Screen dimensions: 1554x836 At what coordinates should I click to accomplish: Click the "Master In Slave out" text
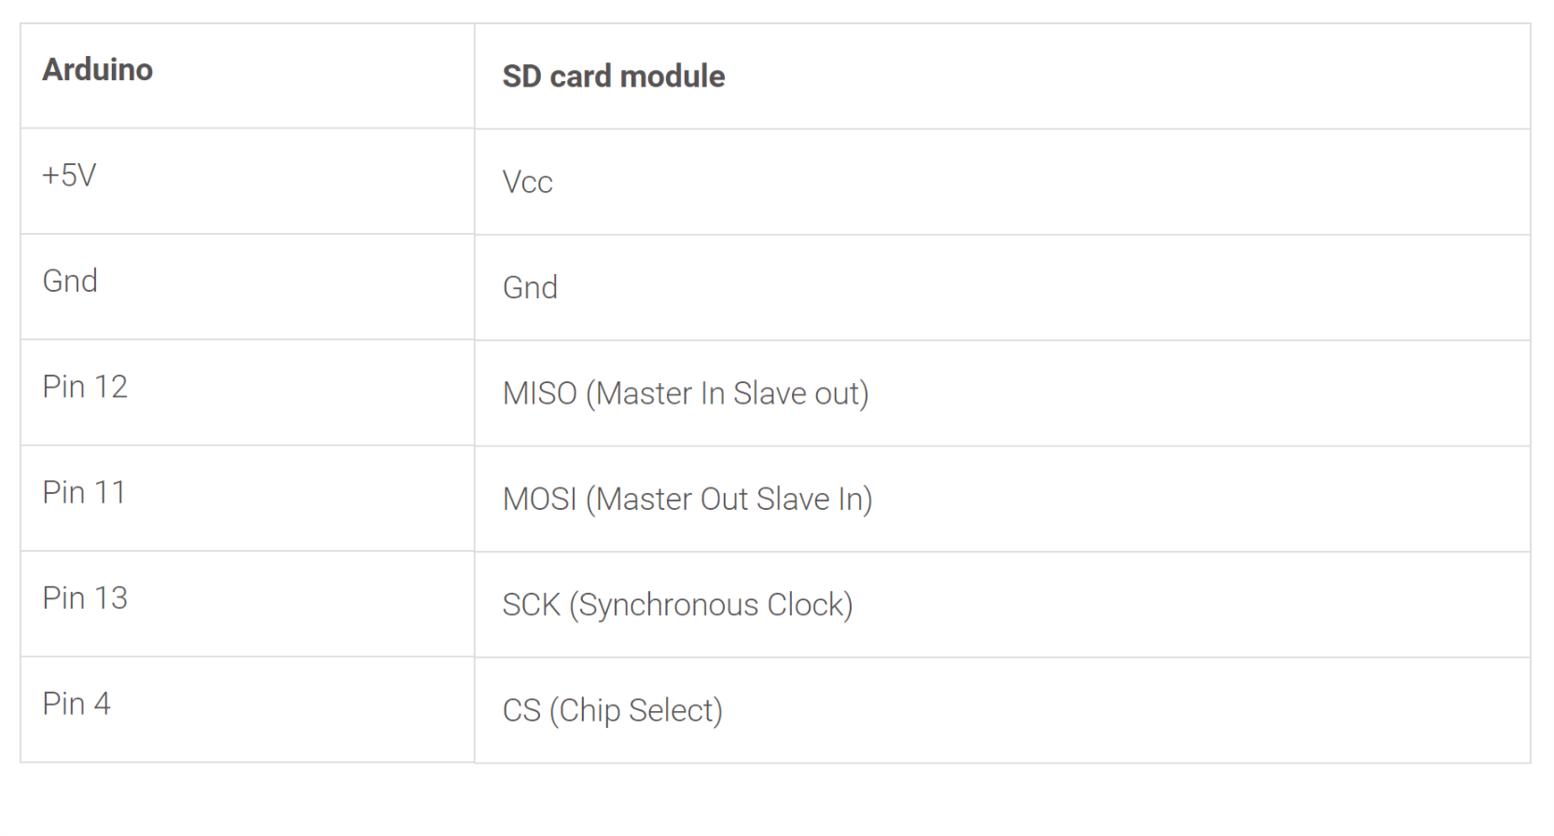pos(732,393)
